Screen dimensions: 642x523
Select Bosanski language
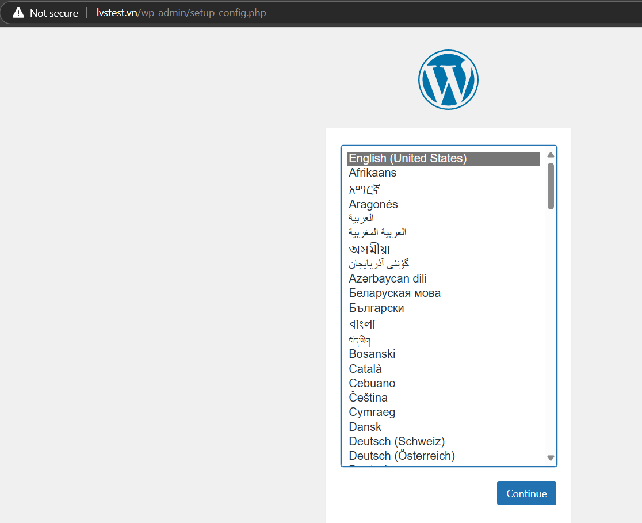point(444,354)
